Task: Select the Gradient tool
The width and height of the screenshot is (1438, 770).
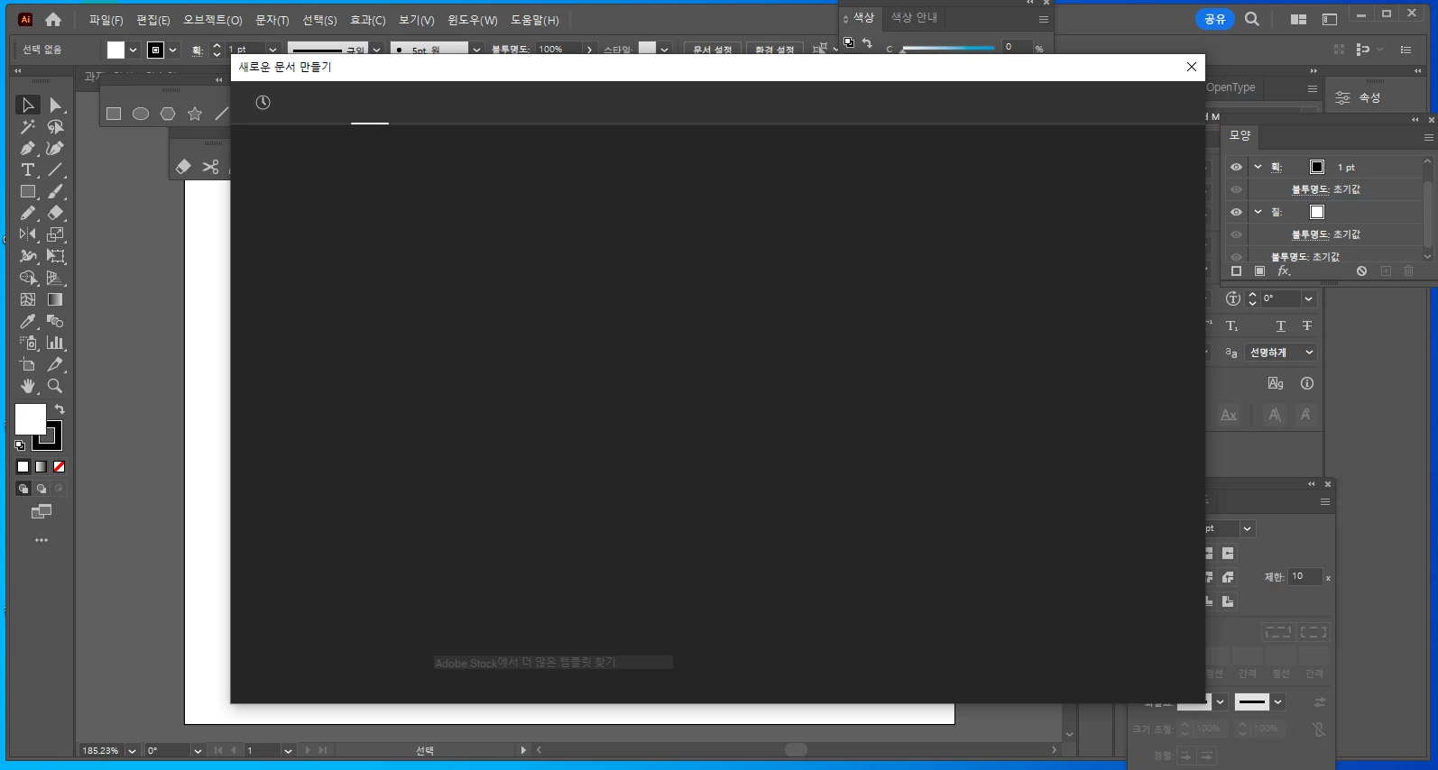Action: (56, 300)
